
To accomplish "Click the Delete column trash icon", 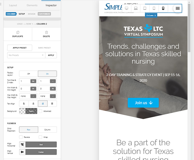I will click(x=46, y=32).
